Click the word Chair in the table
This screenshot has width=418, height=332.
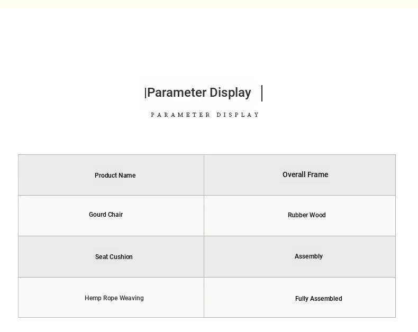(x=115, y=215)
